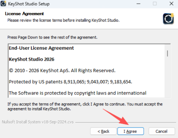
Task: Go back with the Back button
Action: click(x=103, y=131)
